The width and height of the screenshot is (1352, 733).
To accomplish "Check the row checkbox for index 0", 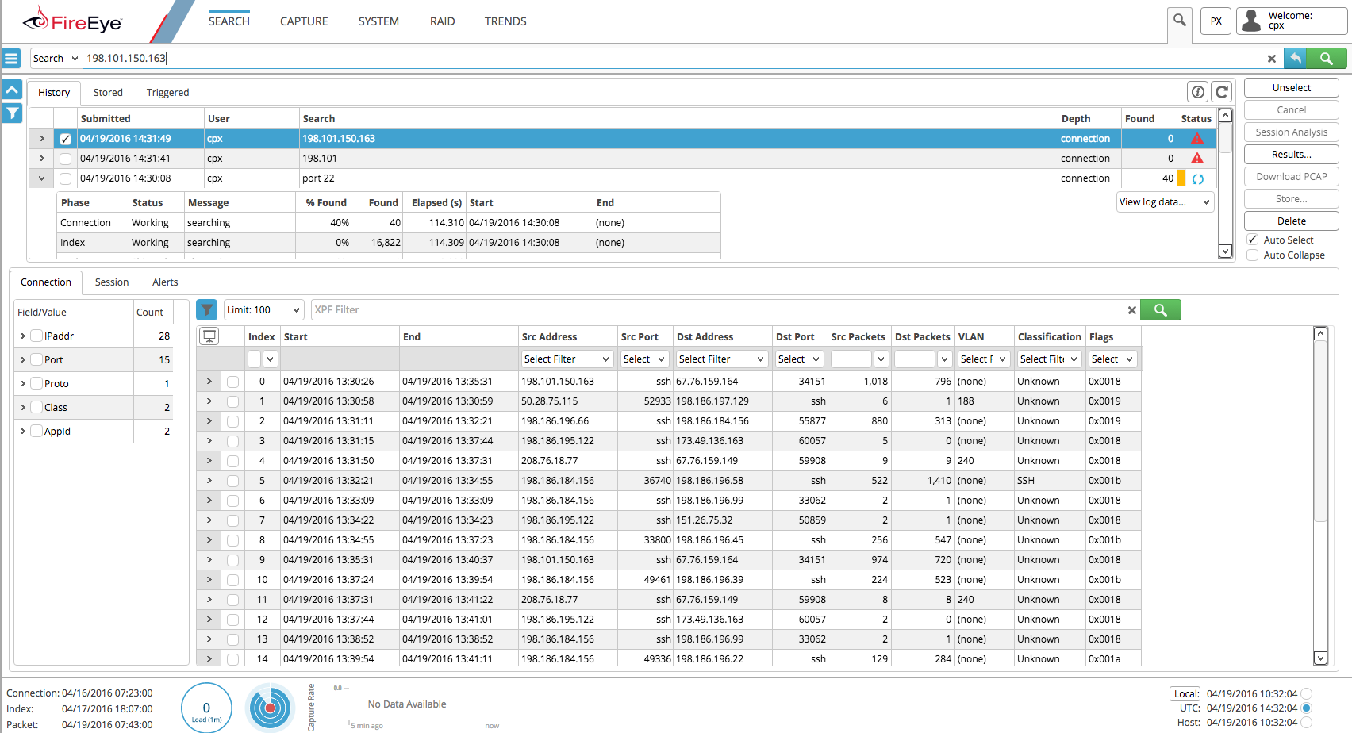I will click(x=232, y=382).
